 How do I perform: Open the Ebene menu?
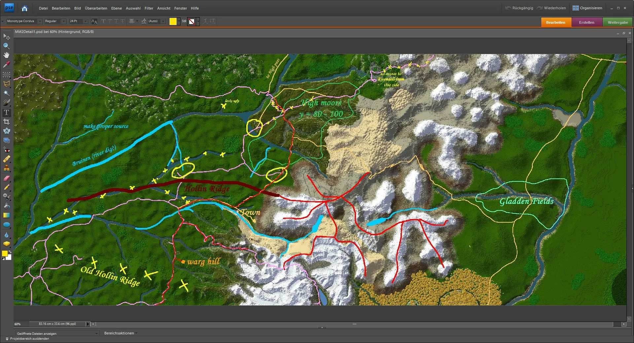tap(116, 8)
